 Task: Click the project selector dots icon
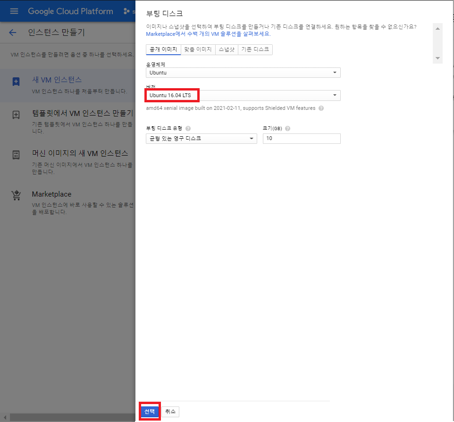click(x=126, y=11)
